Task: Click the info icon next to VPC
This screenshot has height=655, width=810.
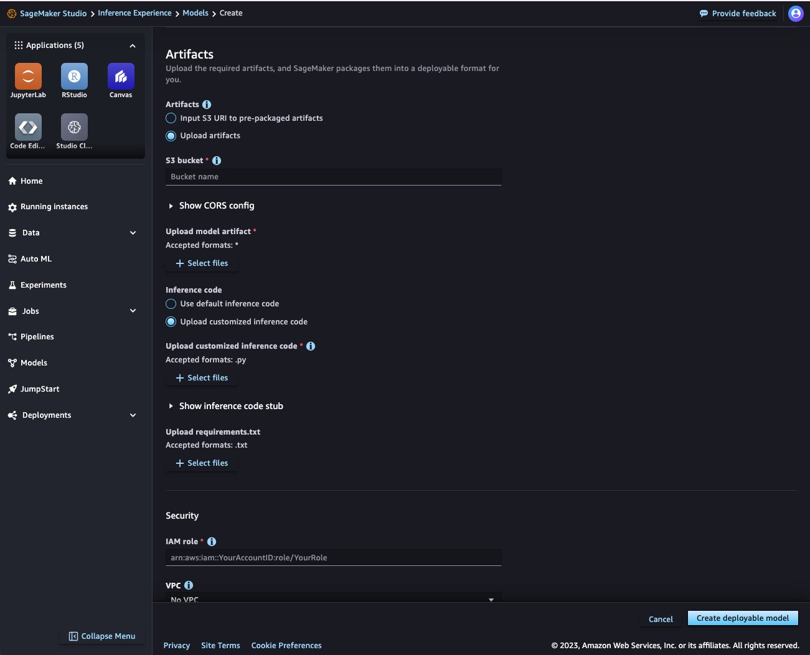Action: (189, 585)
